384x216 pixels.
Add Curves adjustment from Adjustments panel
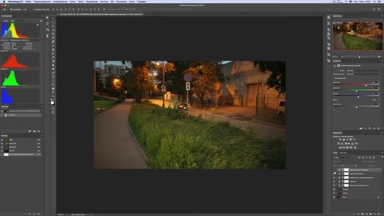coord(347,140)
